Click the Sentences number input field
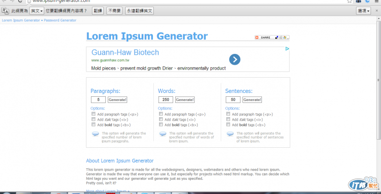This screenshot has width=381, height=194. [x=233, y=100]
